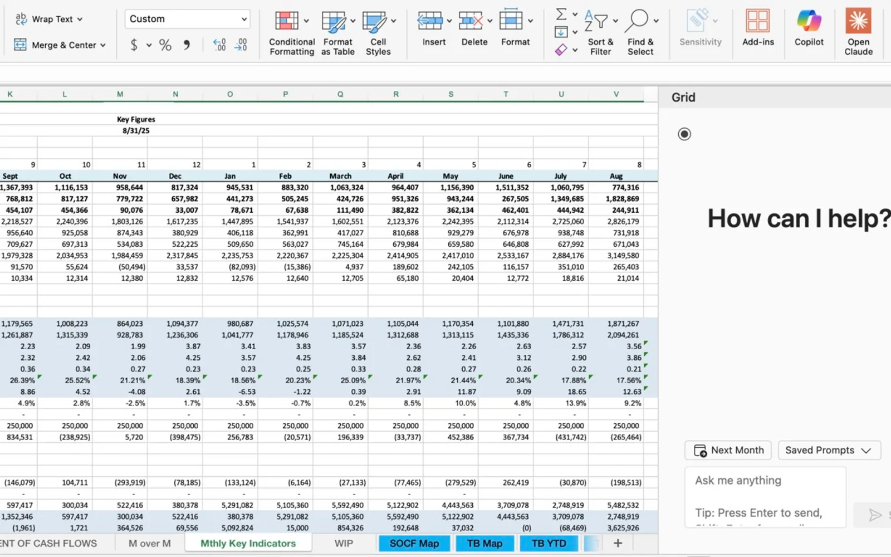891x557 pixels.
Task: Open Sort & Filter options
Action: [x=601, y=33]
